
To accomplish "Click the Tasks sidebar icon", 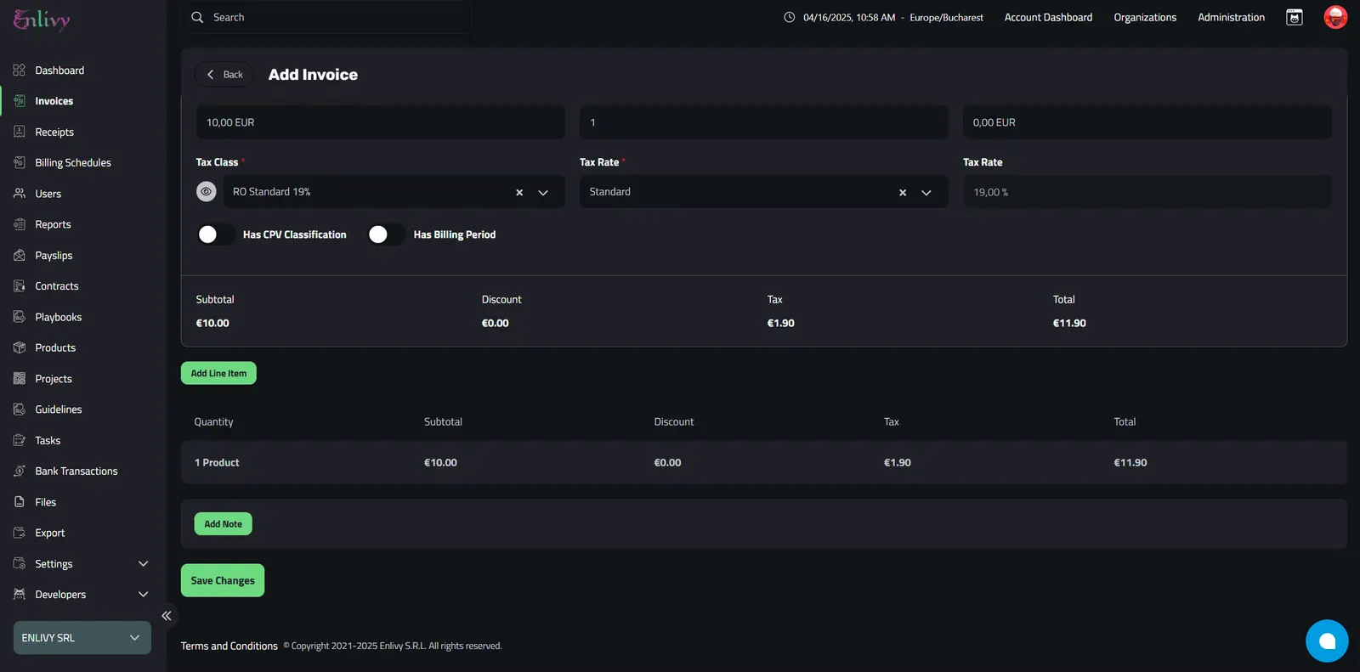I will click(x=20, y=440).
